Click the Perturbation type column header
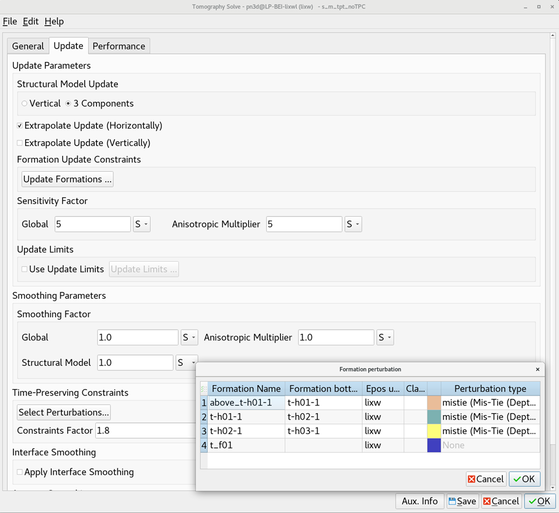Viewport: 559px width, 513px height. click(x=491, y=389)
